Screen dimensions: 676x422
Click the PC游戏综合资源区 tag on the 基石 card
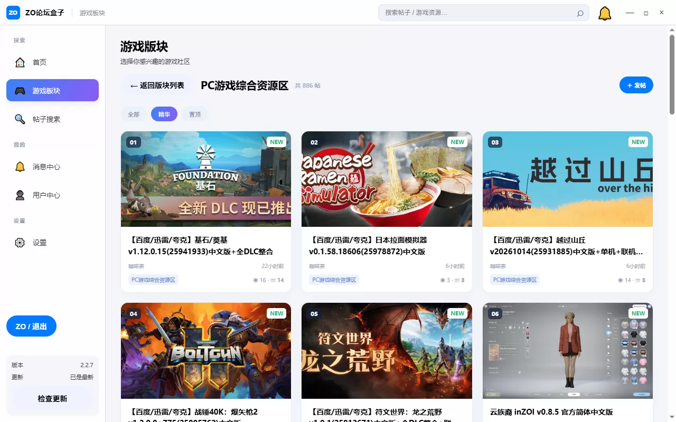click(153, 280)
